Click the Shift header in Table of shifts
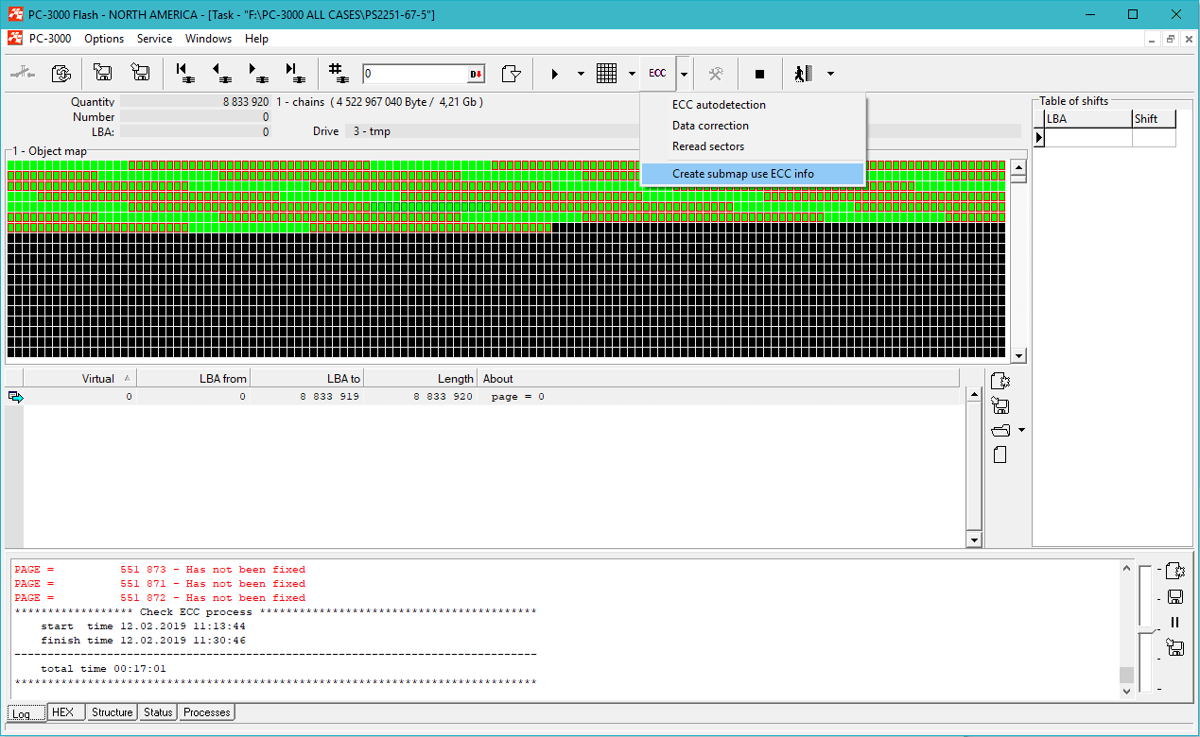This screenshot has width=1200, height=737. (1154, 119)
